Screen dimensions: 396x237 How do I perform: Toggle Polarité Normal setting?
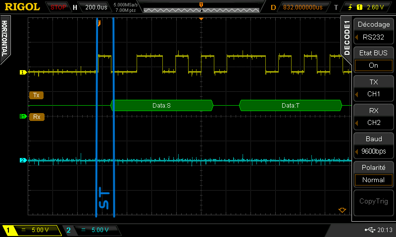(373, 174)
